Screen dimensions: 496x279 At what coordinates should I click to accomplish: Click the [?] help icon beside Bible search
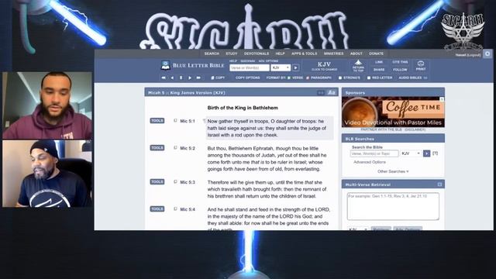pos(436,153)
